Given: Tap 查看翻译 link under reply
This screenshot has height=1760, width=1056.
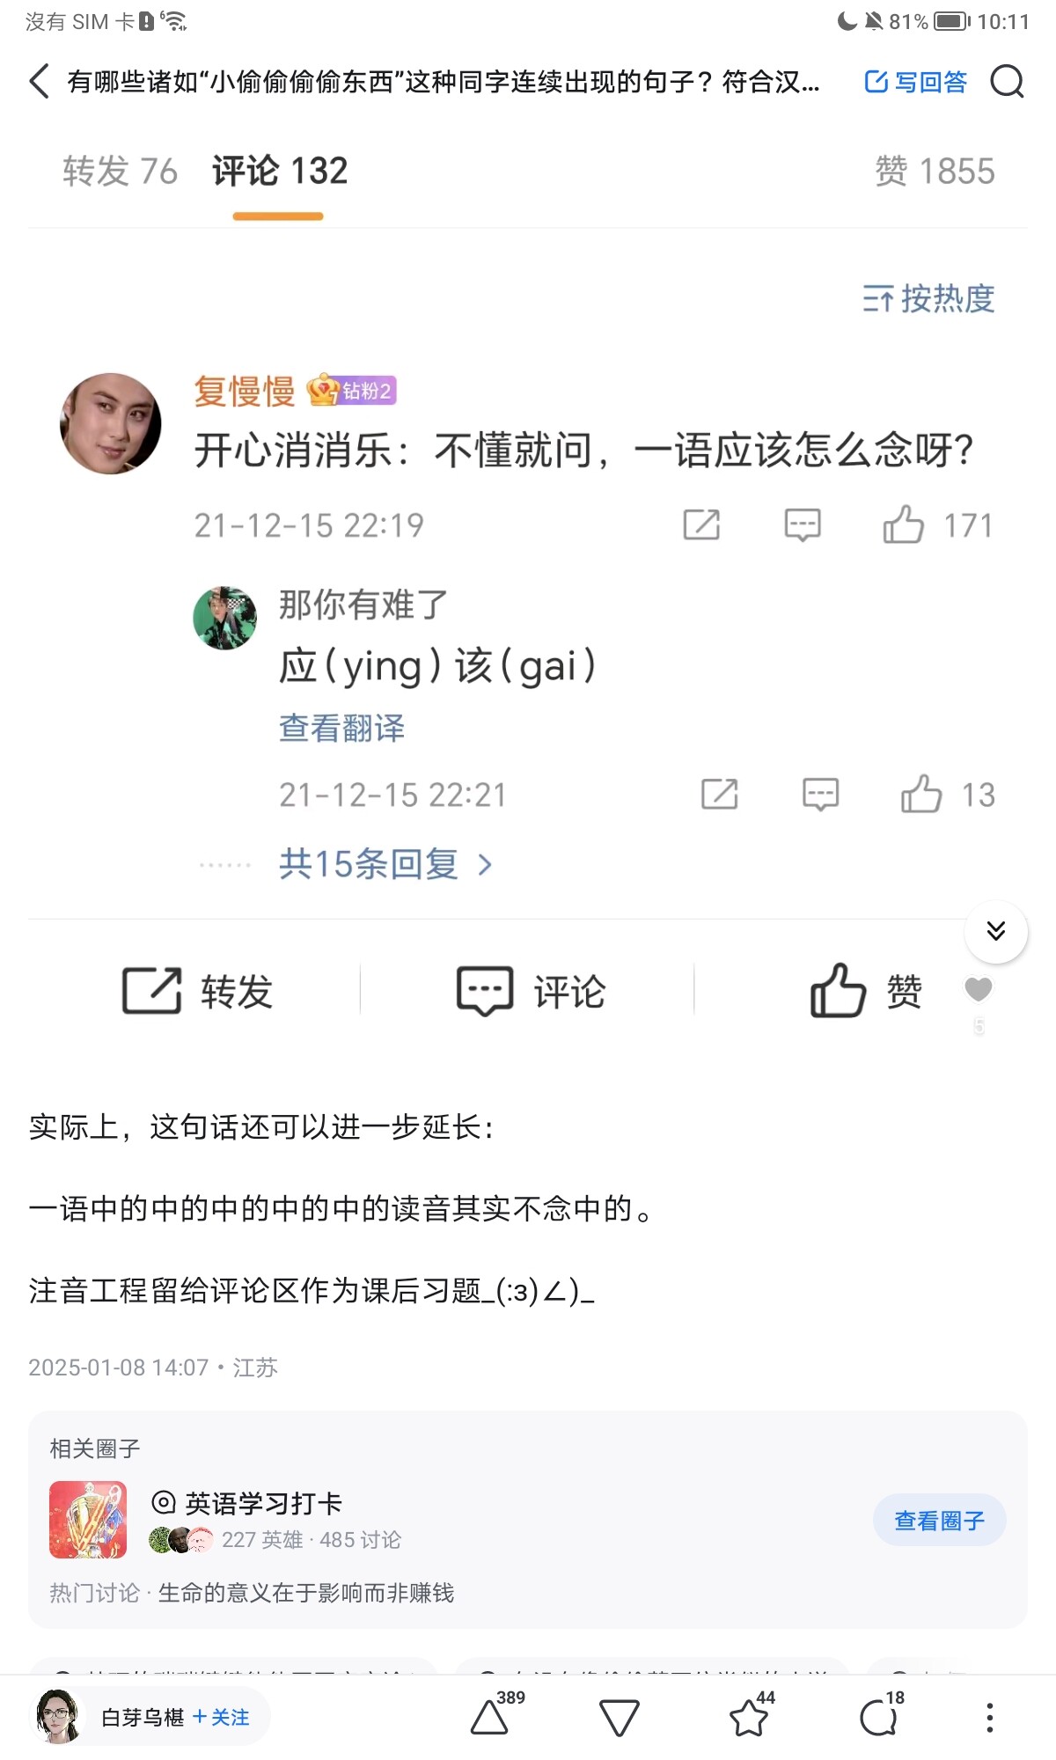Looking at the screenshot, I should pyautogui.click(x=342, y=728).
